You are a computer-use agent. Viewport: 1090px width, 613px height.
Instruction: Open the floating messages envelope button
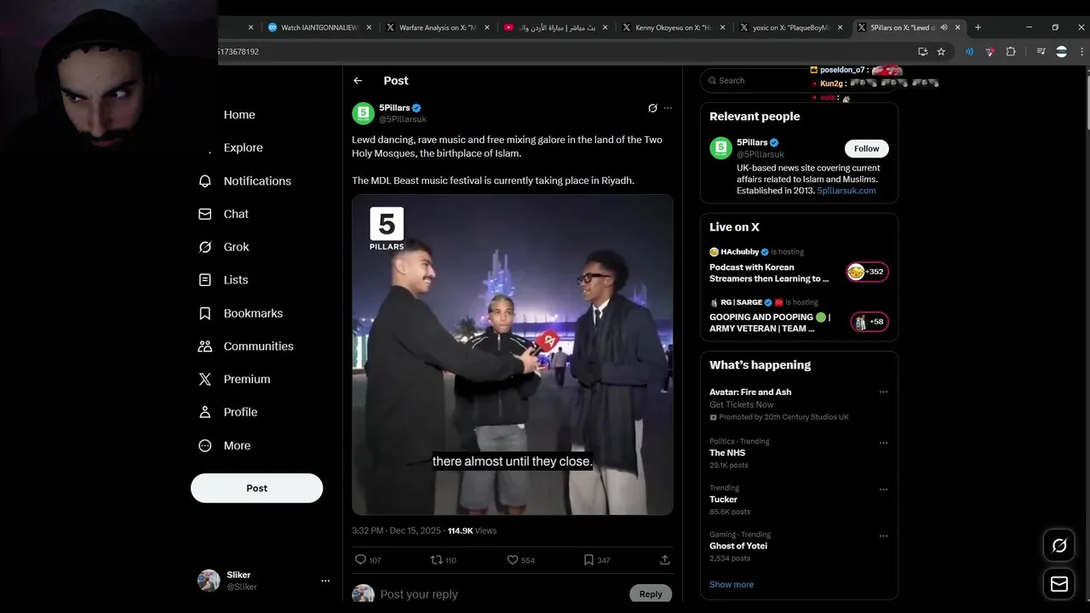[1059, 584]
